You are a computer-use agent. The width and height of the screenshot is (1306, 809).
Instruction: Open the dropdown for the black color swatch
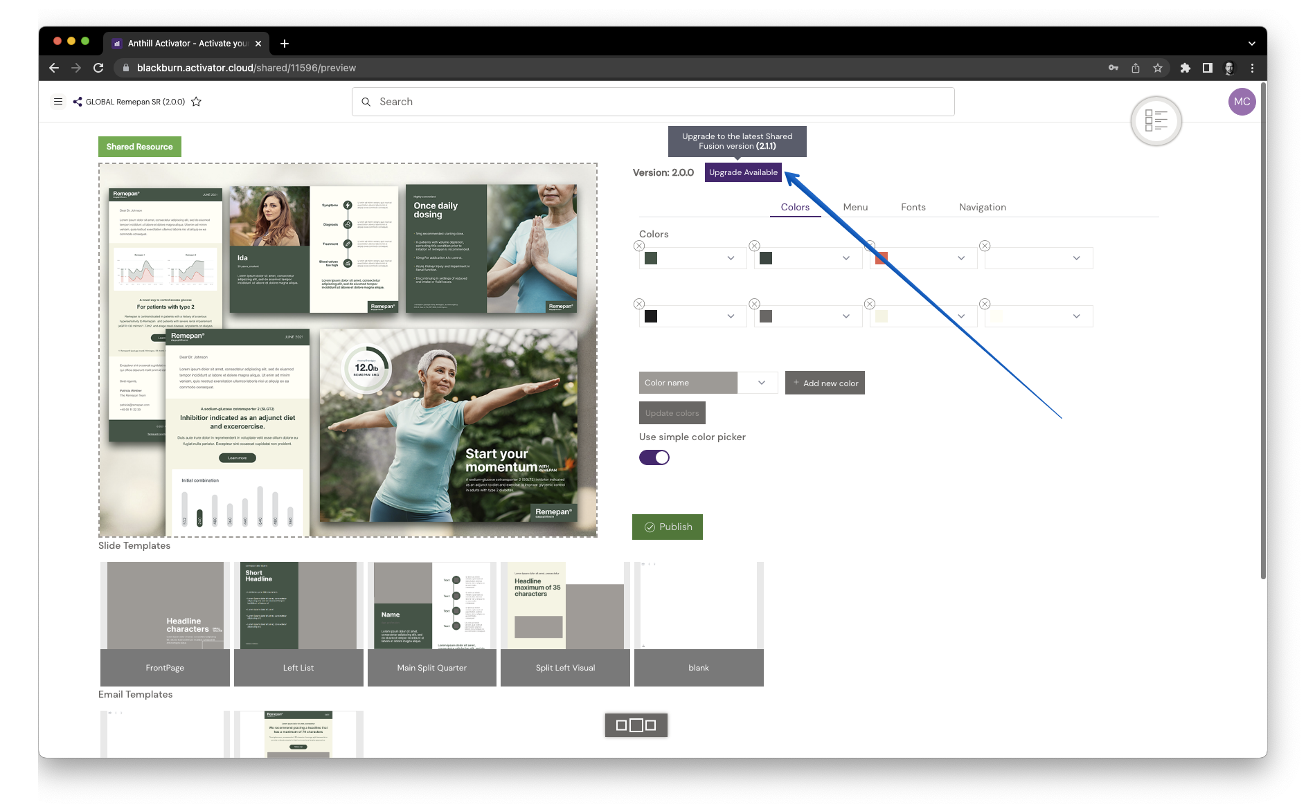(731, 316)
